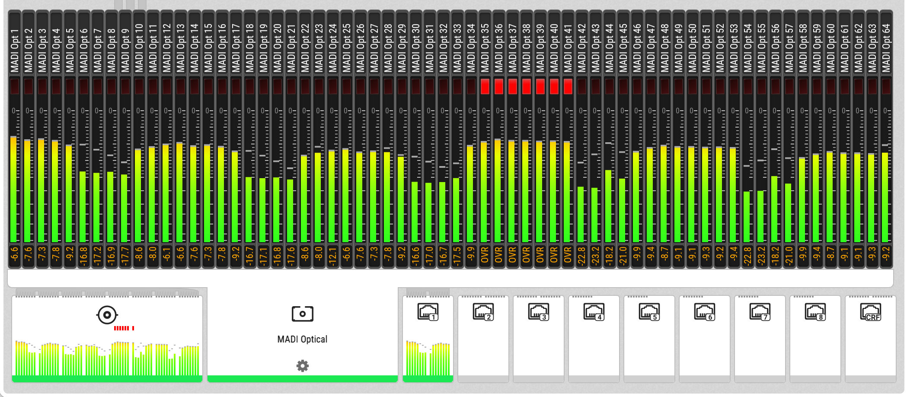Reset overload light on MADI Opt 41

click(x=568, y=86)
